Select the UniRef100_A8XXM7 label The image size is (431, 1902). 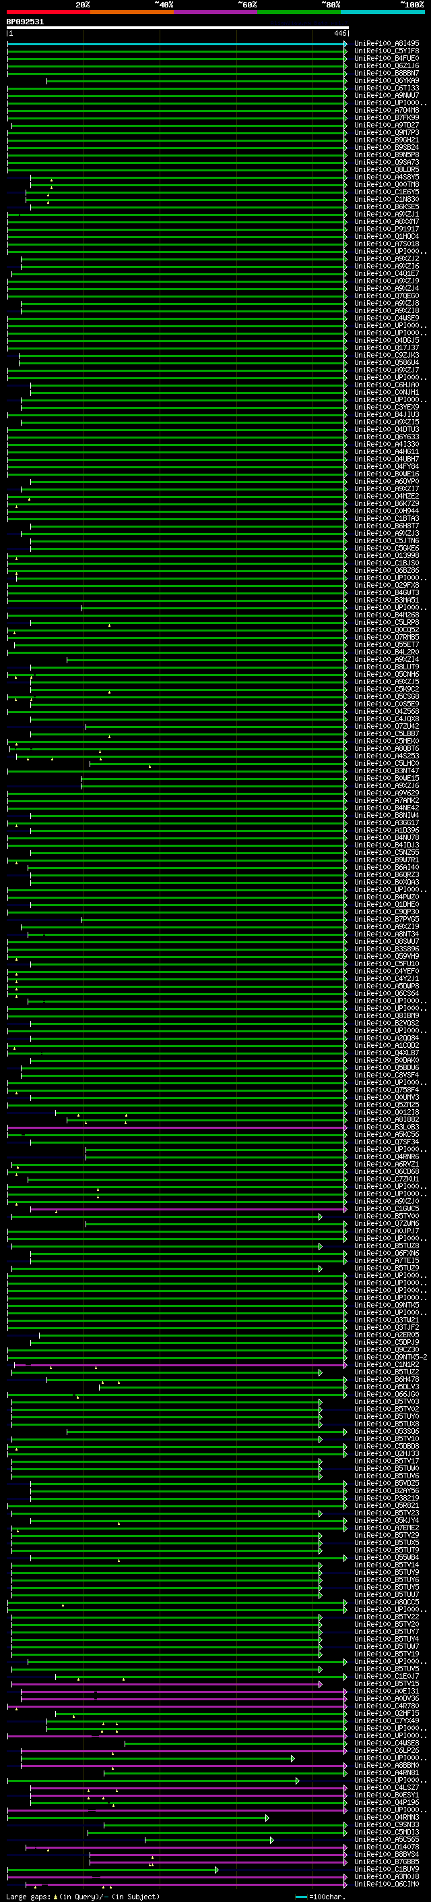[x=387, y=221]
